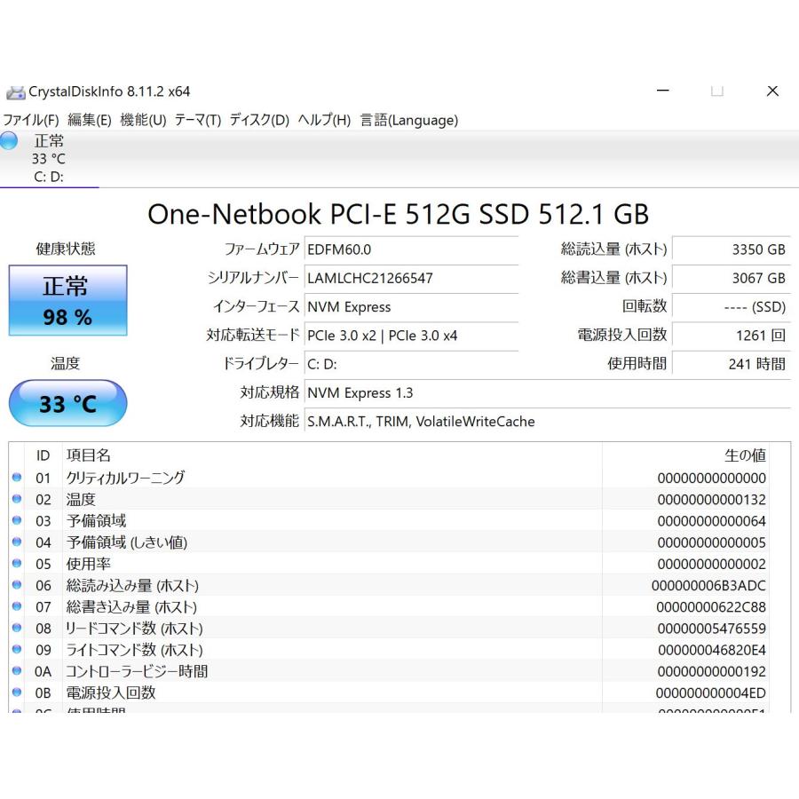Click the rotation rate value ---- (SSD)
Image resolution: width=799 pixels, height=799 pixels.
(x=732, y=307)
